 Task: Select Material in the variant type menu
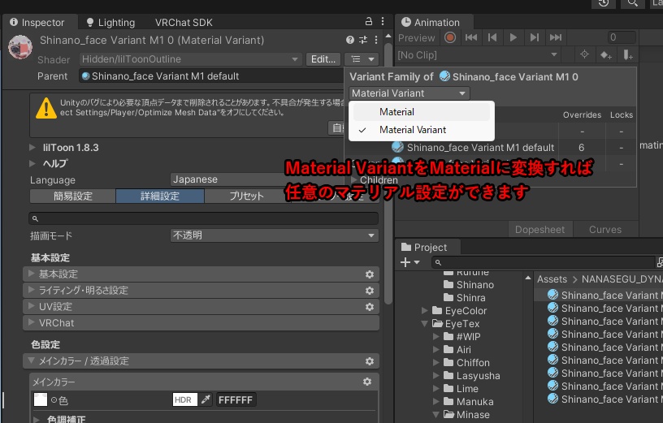(x=421, y=111)
